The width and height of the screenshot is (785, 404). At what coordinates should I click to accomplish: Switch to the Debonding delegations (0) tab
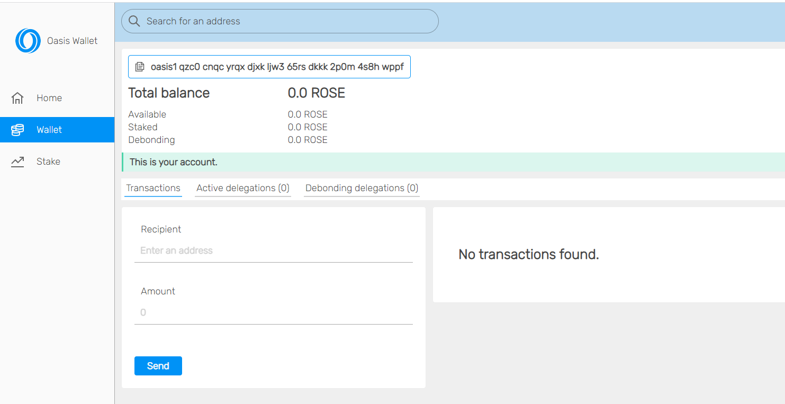point(362,188)
